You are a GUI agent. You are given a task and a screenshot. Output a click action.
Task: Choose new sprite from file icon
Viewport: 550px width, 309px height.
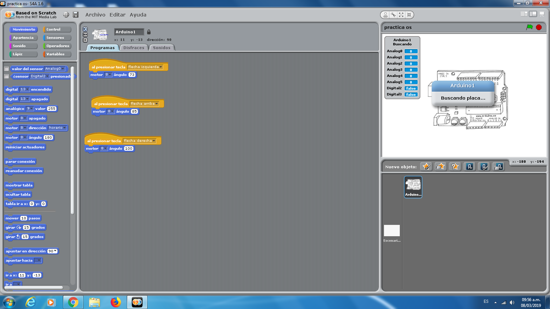click(x=440, y=167)
